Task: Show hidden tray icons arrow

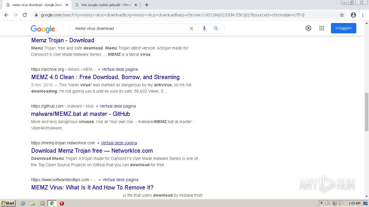Action: point(321,203)
